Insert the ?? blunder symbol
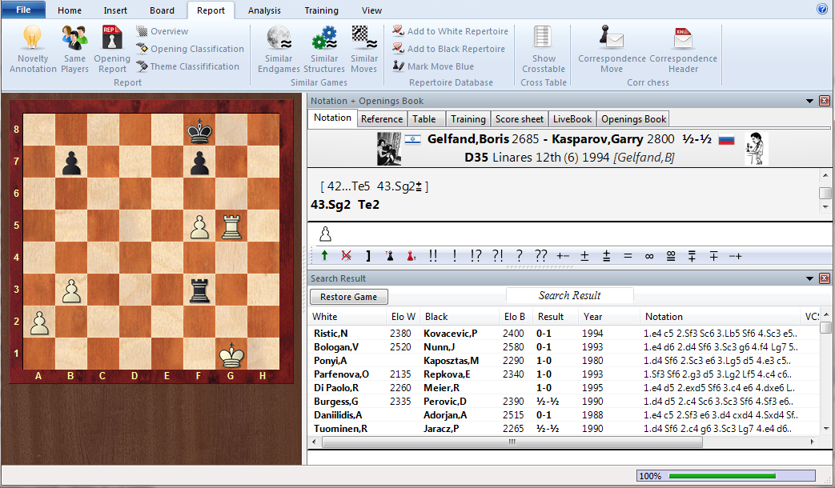This screenshot has height=488, width=835. point(540,256)
